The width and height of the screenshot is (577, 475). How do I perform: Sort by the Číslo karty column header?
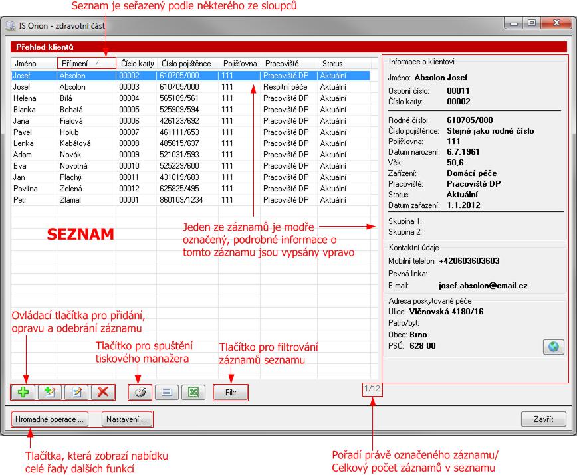136,64
